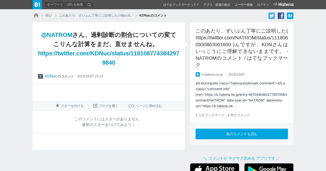326x171 pixels.
Task: Click the Hatena logo in header
Action: tap(283, 5)
